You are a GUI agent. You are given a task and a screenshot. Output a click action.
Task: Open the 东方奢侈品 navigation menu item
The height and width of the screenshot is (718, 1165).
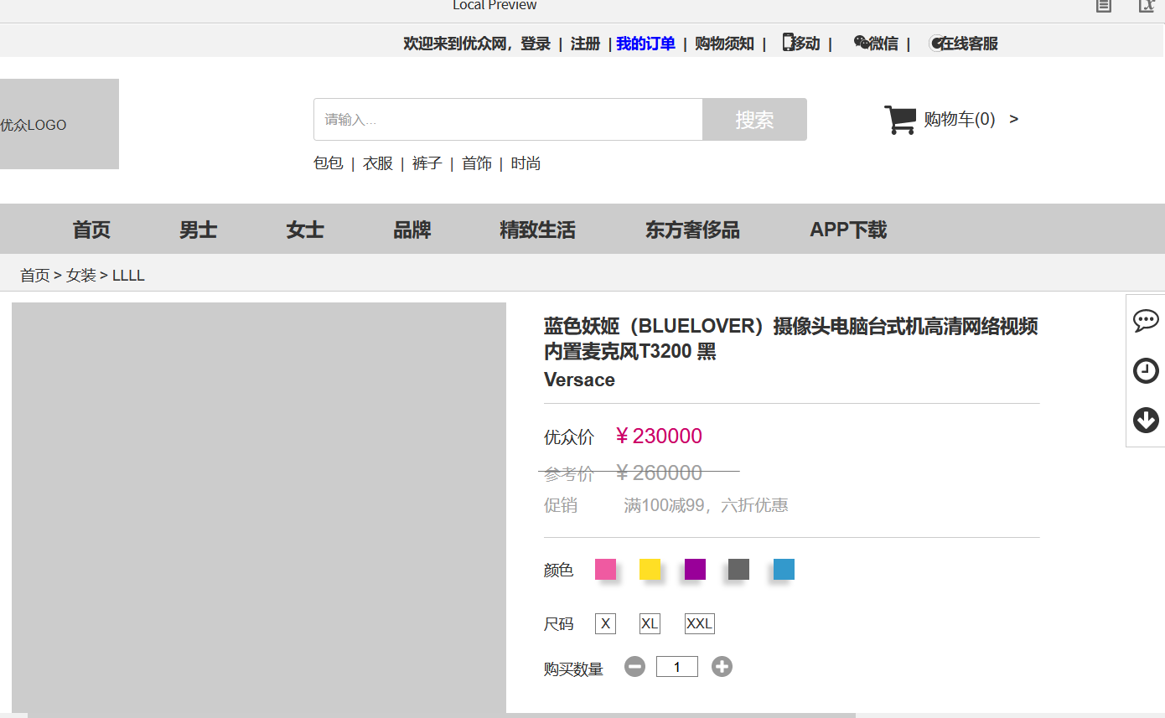(692, 230)
